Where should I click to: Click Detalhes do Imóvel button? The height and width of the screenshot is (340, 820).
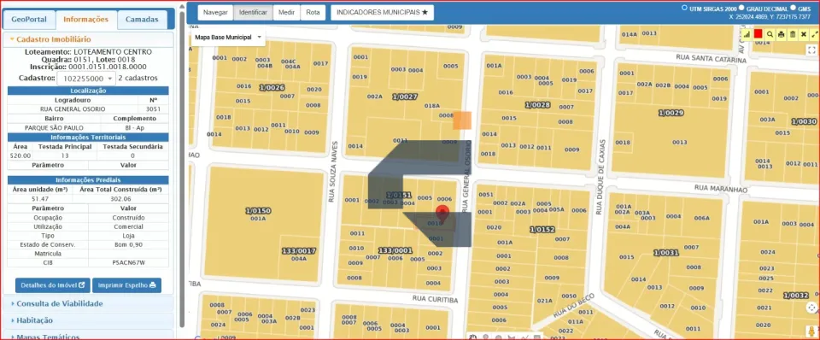[x=53, y=285]
